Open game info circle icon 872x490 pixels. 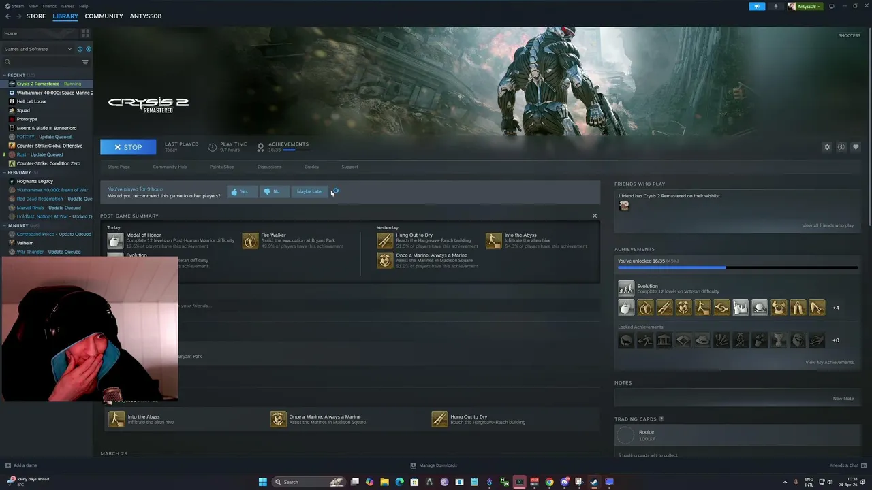(x=841, y=147)
